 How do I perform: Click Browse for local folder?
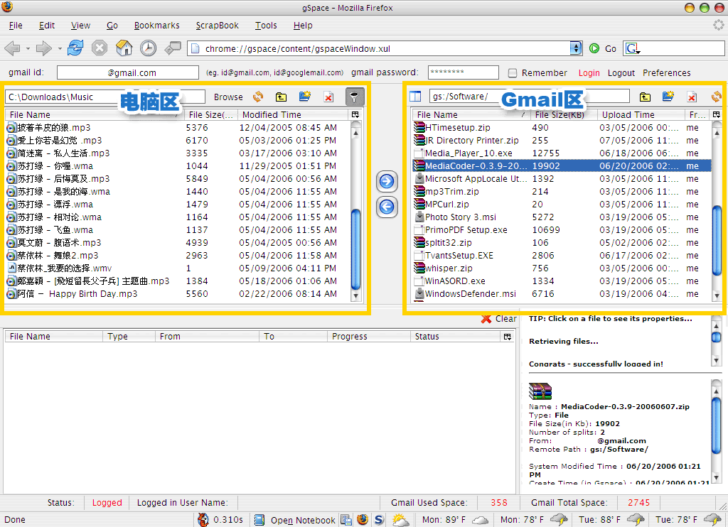[228, 97]
